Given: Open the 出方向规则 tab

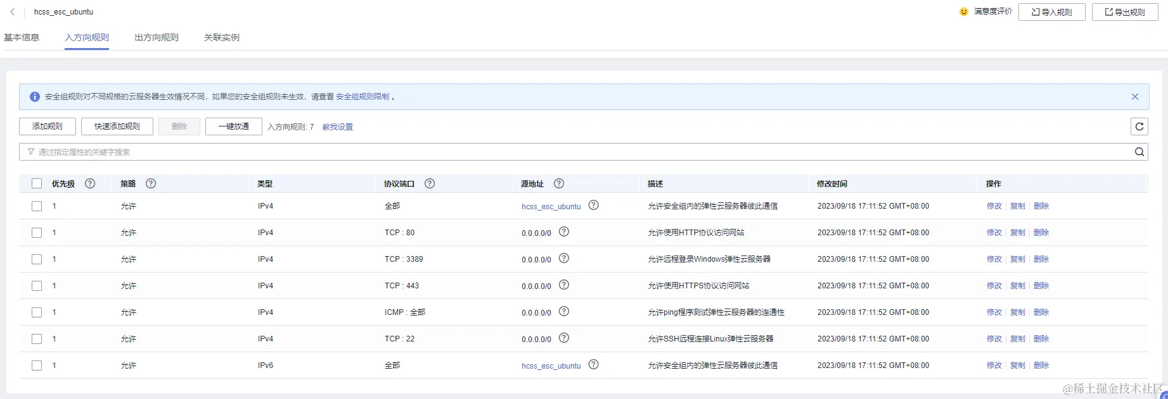Looking at the screenshot, I should coord(157,37).
